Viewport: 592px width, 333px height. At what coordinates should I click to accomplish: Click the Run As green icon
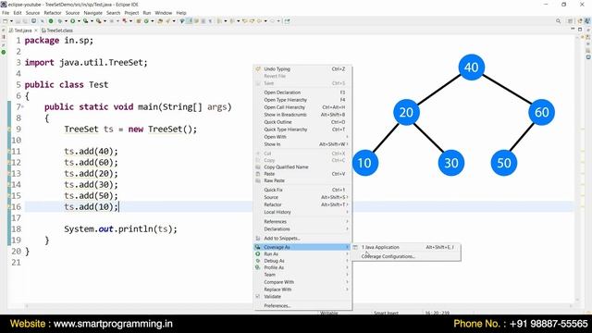[258, 254]
